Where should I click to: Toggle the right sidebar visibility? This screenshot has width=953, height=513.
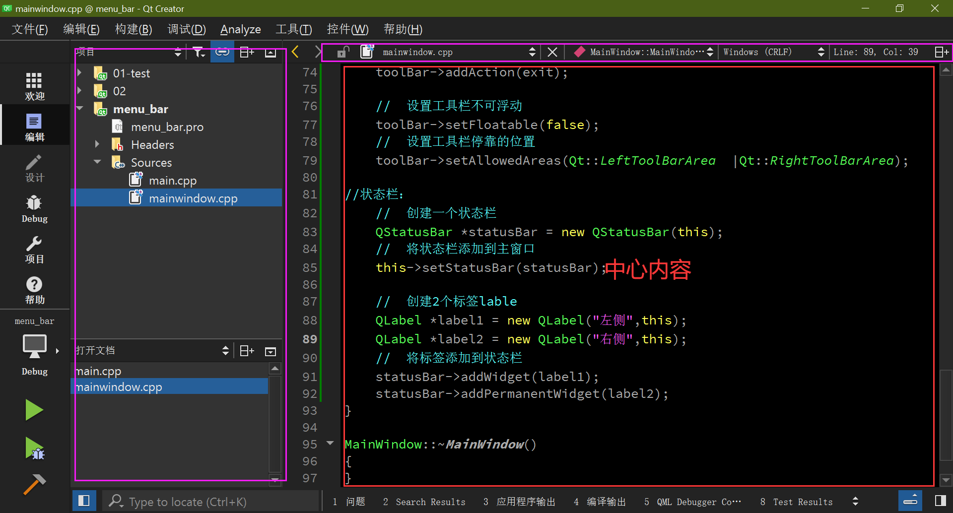pyautogui.click(x=940, y=501)
